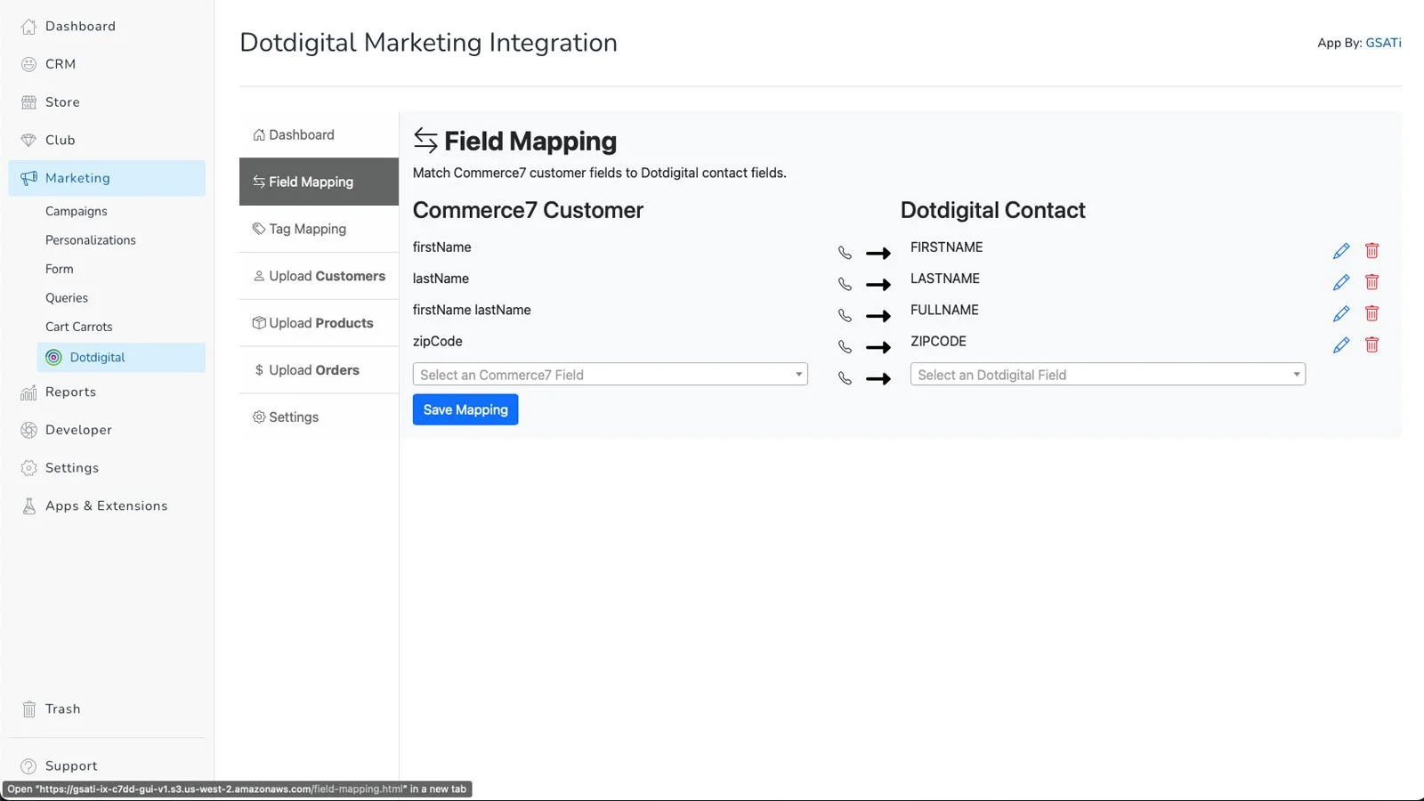This screenshot has width=1424, height=801.
Task: Click the CRM smiley icon
Action: (x=28, y=64)
